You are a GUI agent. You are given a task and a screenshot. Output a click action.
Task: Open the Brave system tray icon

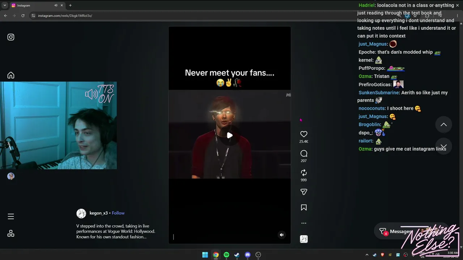pyautogui.click(x=382, y=255)
